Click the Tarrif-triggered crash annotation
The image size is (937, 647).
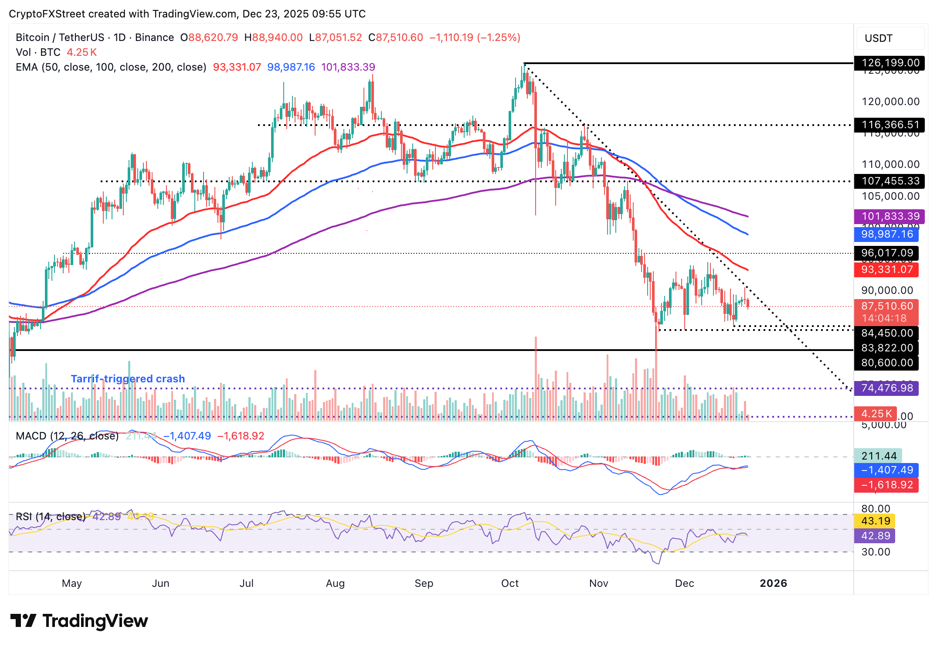128,378
